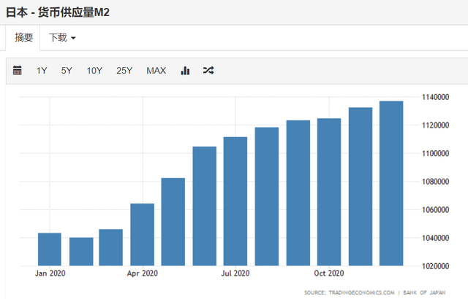The width and height of the screenshot is (468, 299).
Task: Choose the 25Y time range
Action: (124, 71)
